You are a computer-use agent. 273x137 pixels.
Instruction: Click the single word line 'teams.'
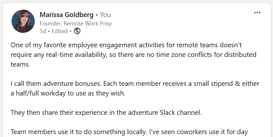click(x=20, y=64)
